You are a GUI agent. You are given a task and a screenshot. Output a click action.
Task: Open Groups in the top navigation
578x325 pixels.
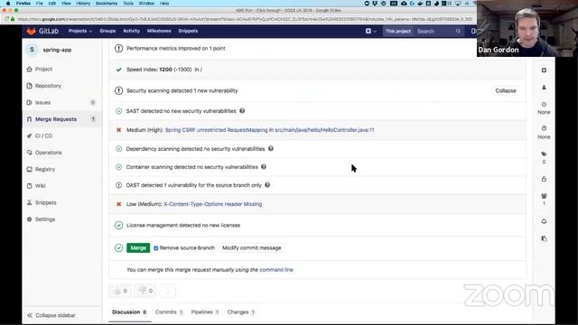pos(107,31)
